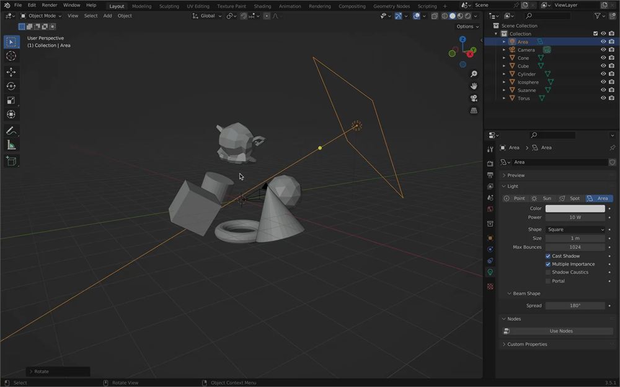Open the Tool properties tab
Viewport: 620px width, 387px height.
point(490,149)
